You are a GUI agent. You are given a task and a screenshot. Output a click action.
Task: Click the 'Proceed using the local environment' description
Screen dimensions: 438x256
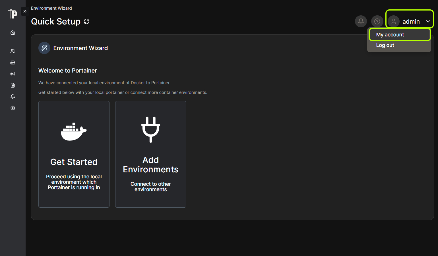(x=74, y=182)
